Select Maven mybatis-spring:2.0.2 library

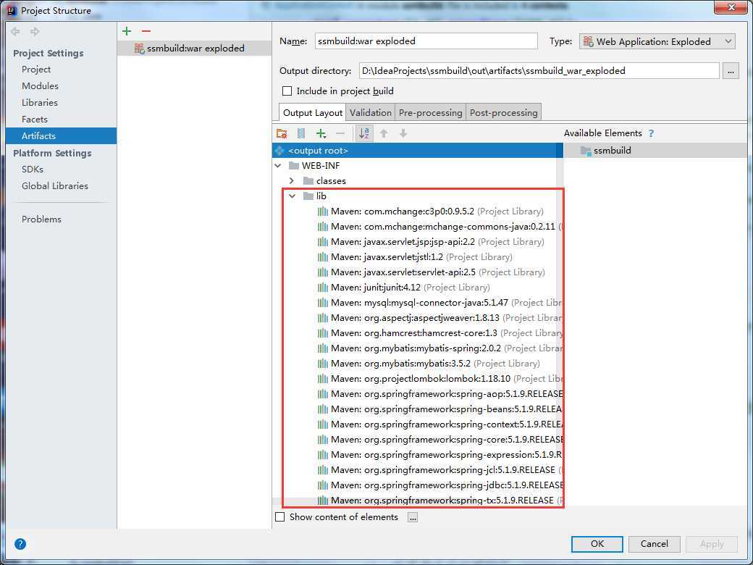tap(440, 348)
